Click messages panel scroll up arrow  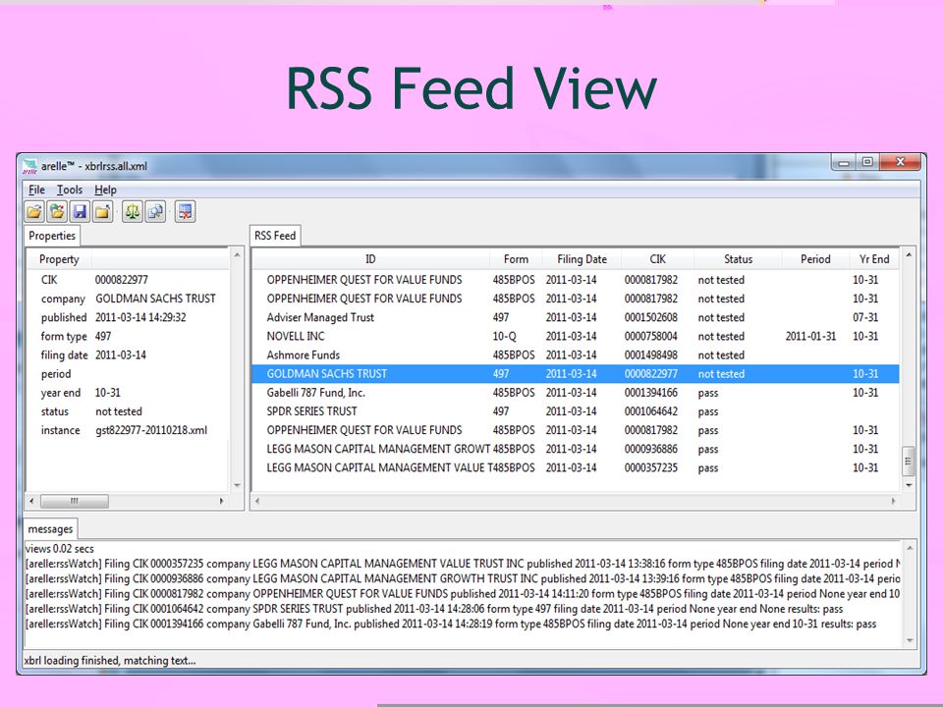(x=910, y=548)
